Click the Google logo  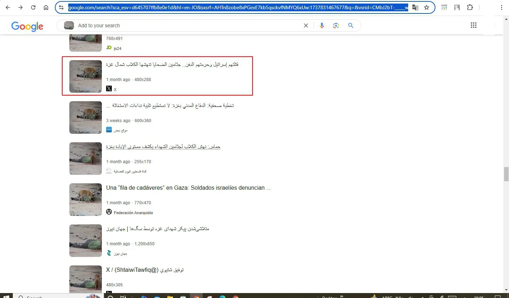pyautogui.click(x=27, y=26)
